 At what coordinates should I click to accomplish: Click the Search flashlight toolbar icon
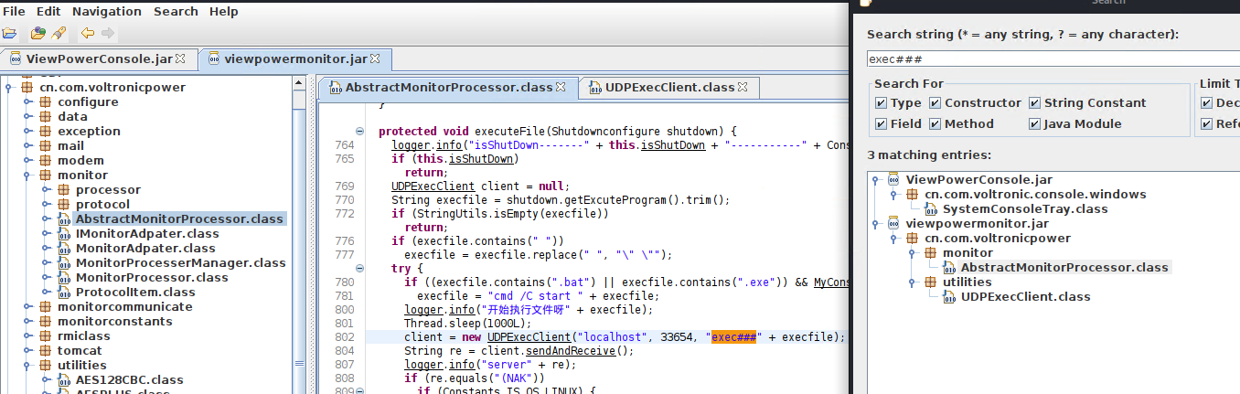click(x=59, y=34)
